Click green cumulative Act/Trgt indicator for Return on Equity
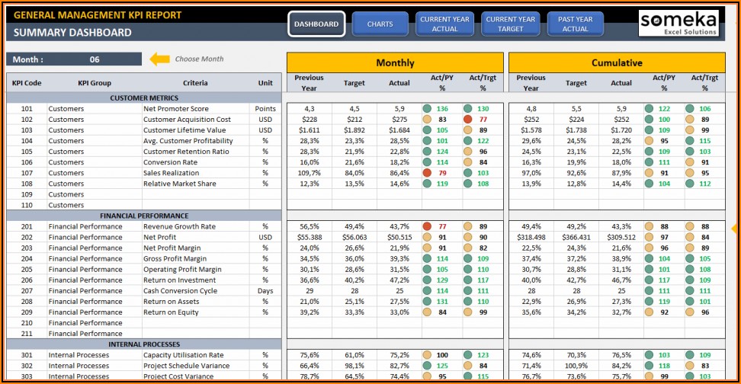741x384 pixels. pyautogui.click(x=690, y=312)
